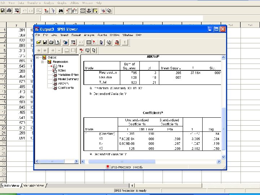260x195 pixels.
Task: Open Format menu in Output3 Viewer
Action: pos(76,35)
